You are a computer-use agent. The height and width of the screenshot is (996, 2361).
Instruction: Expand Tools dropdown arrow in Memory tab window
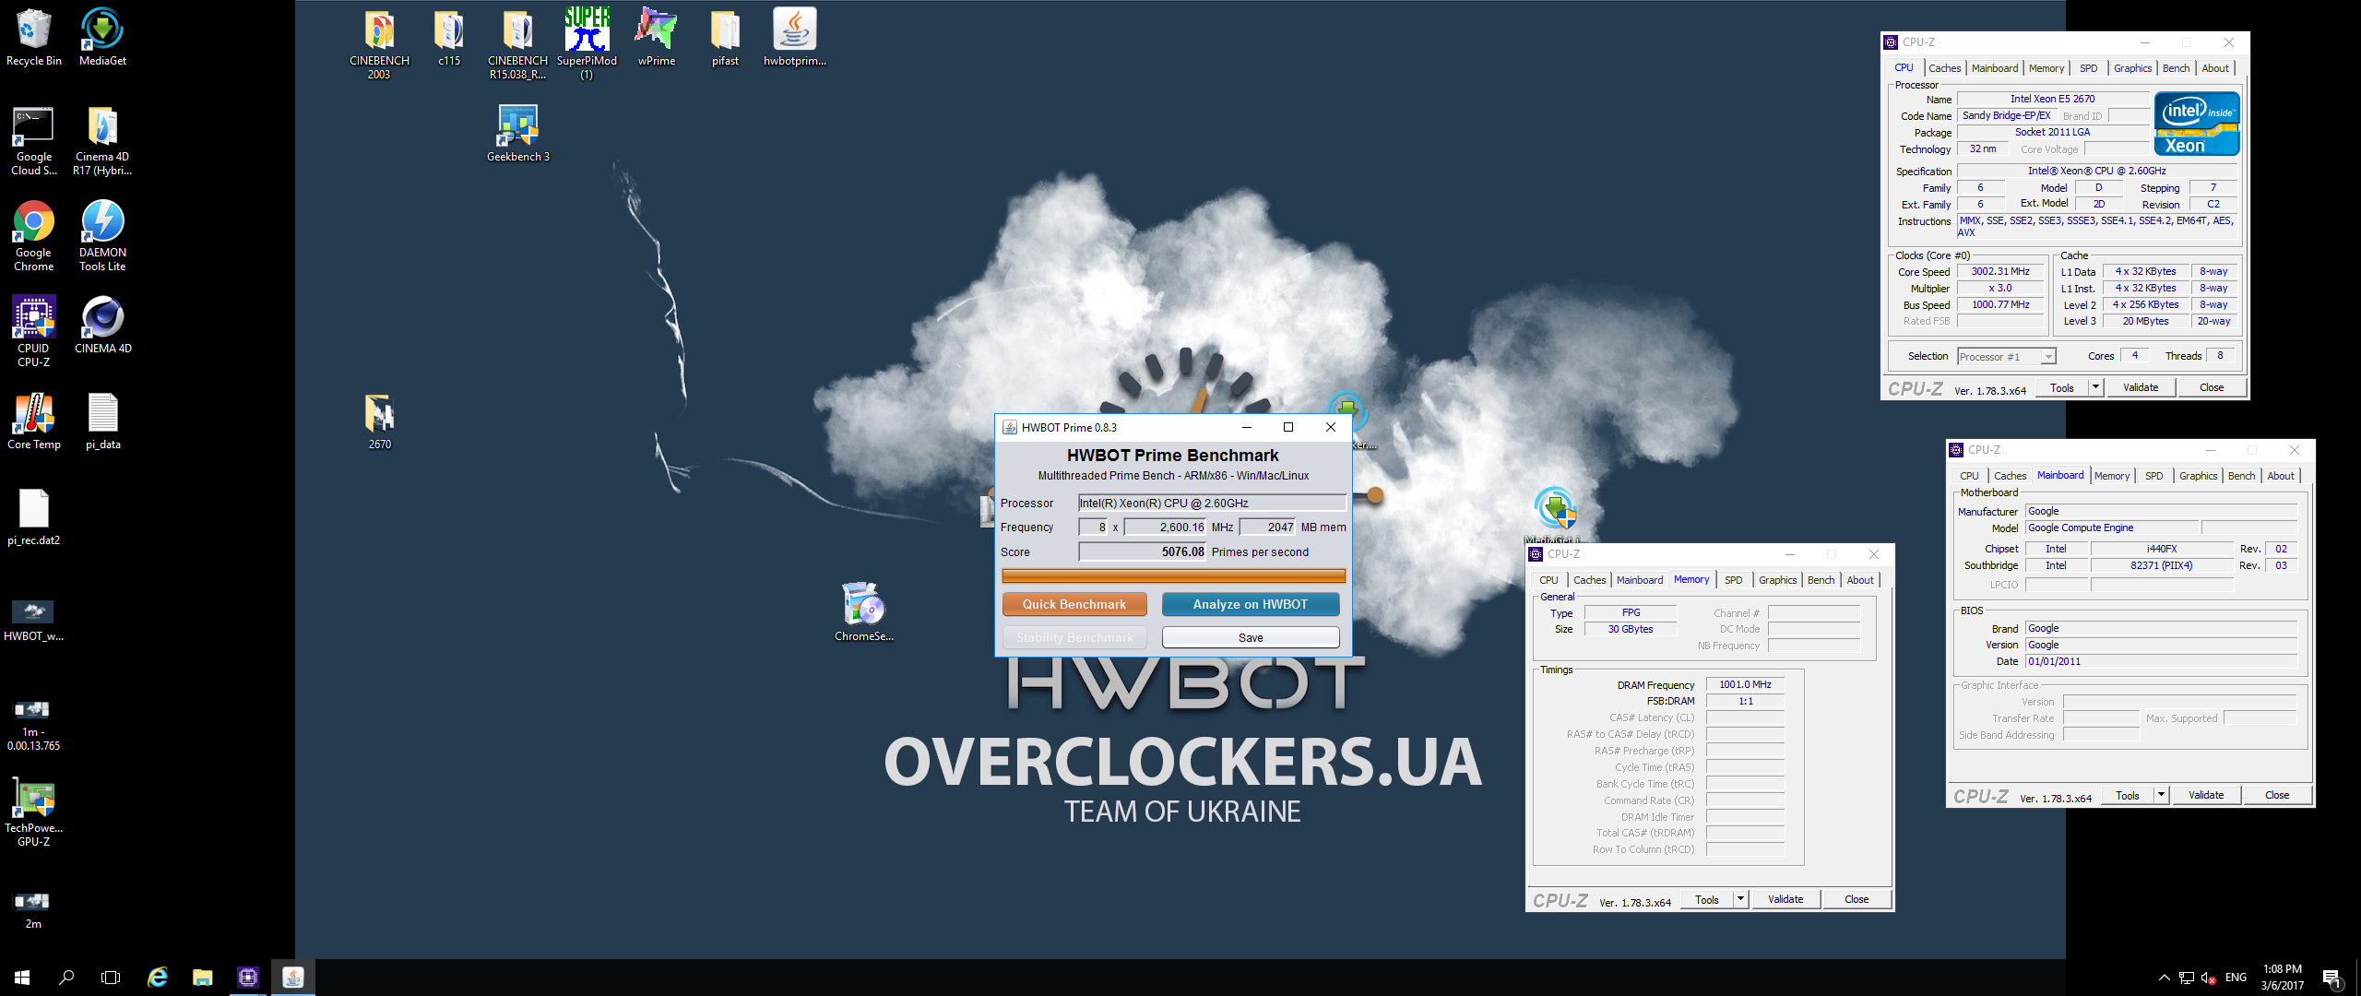click(1740, 899)
